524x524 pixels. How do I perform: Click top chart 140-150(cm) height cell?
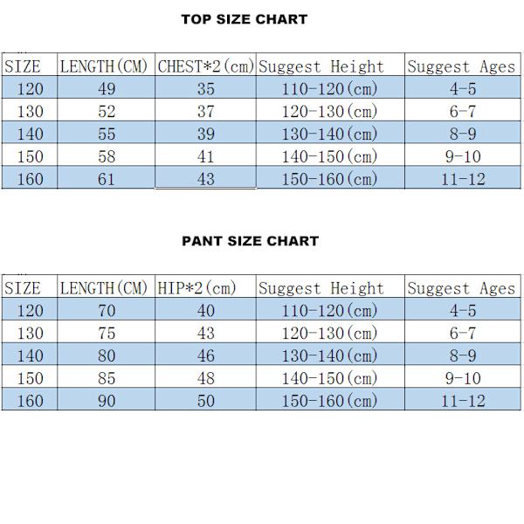(330, 155)
